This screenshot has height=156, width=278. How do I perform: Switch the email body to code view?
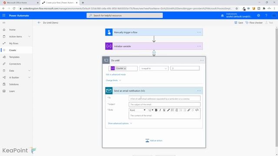pos(197,110)
